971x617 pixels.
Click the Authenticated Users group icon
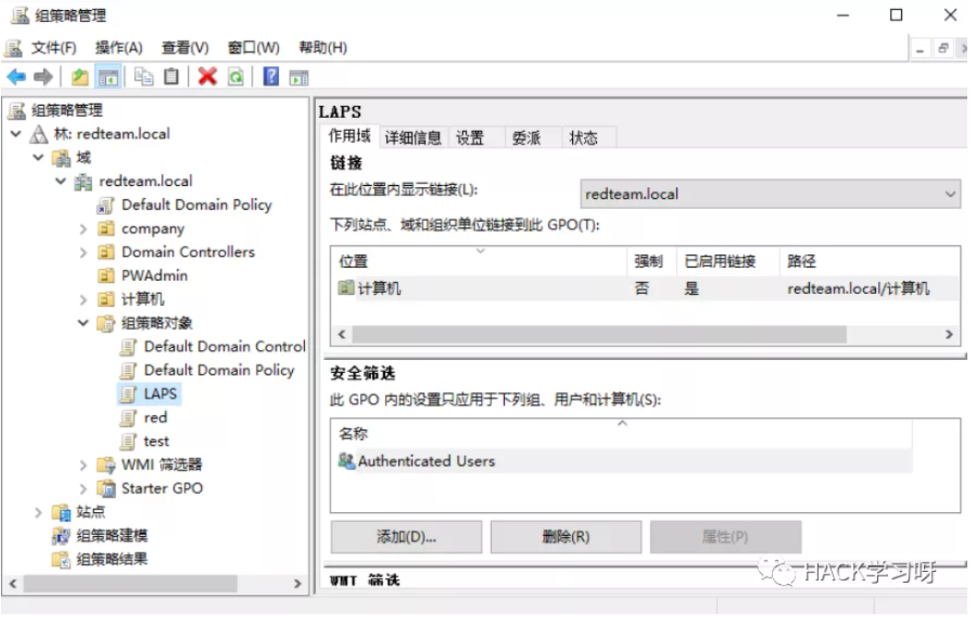point(346,461)
